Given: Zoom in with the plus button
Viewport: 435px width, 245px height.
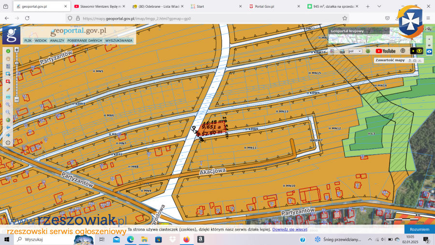Looking at the screenshot, I should pos(16,50).
